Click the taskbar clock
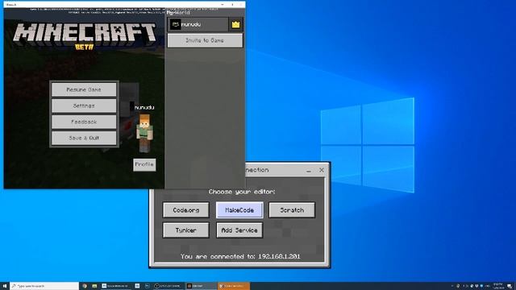516x290 pixels. [x=498, y=286]
